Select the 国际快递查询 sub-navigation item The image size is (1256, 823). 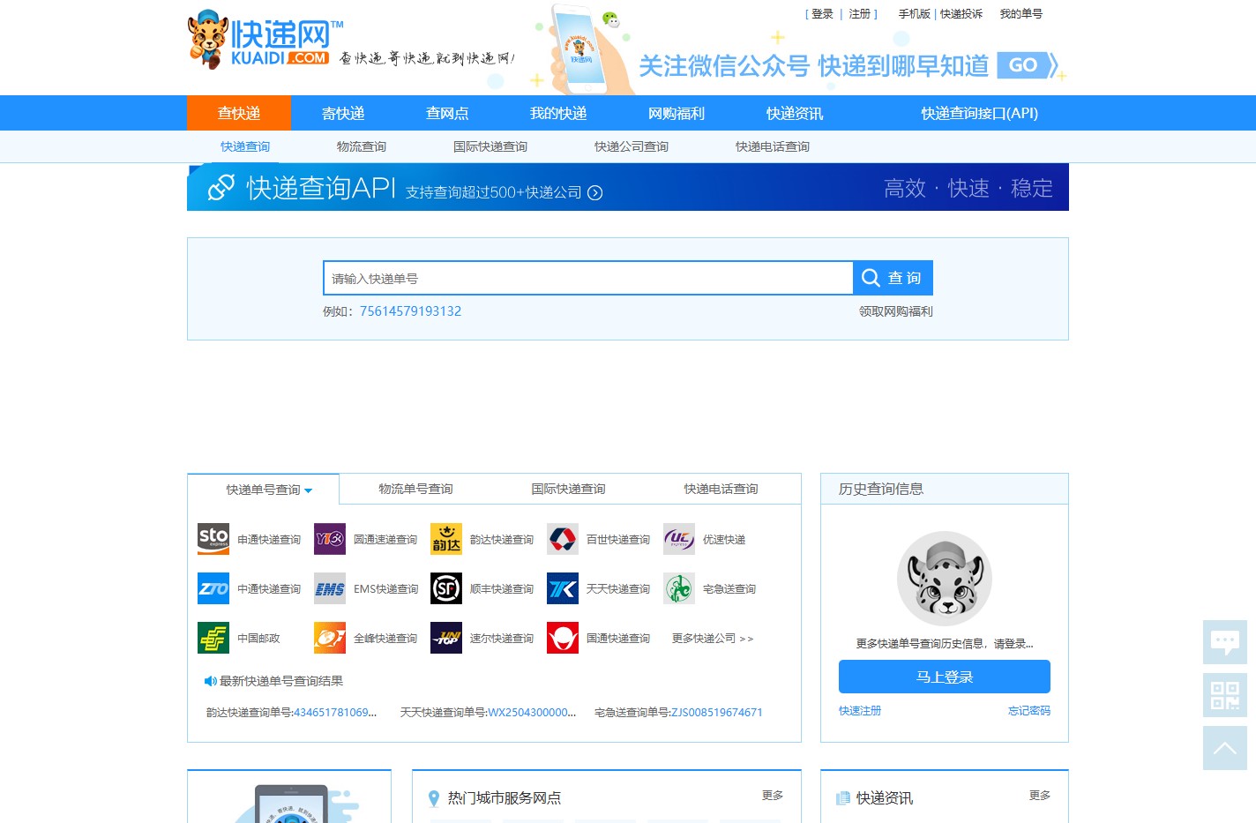coord(490,146)
